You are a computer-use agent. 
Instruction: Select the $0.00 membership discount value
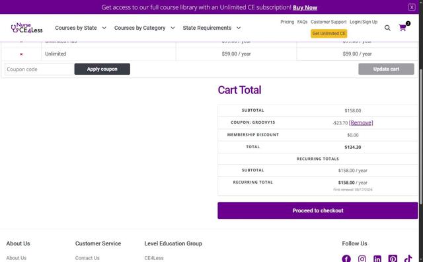click(x=352, y=135)
